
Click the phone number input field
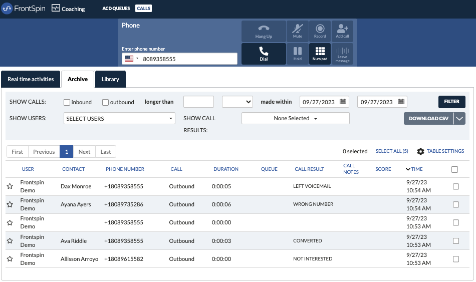179,59
